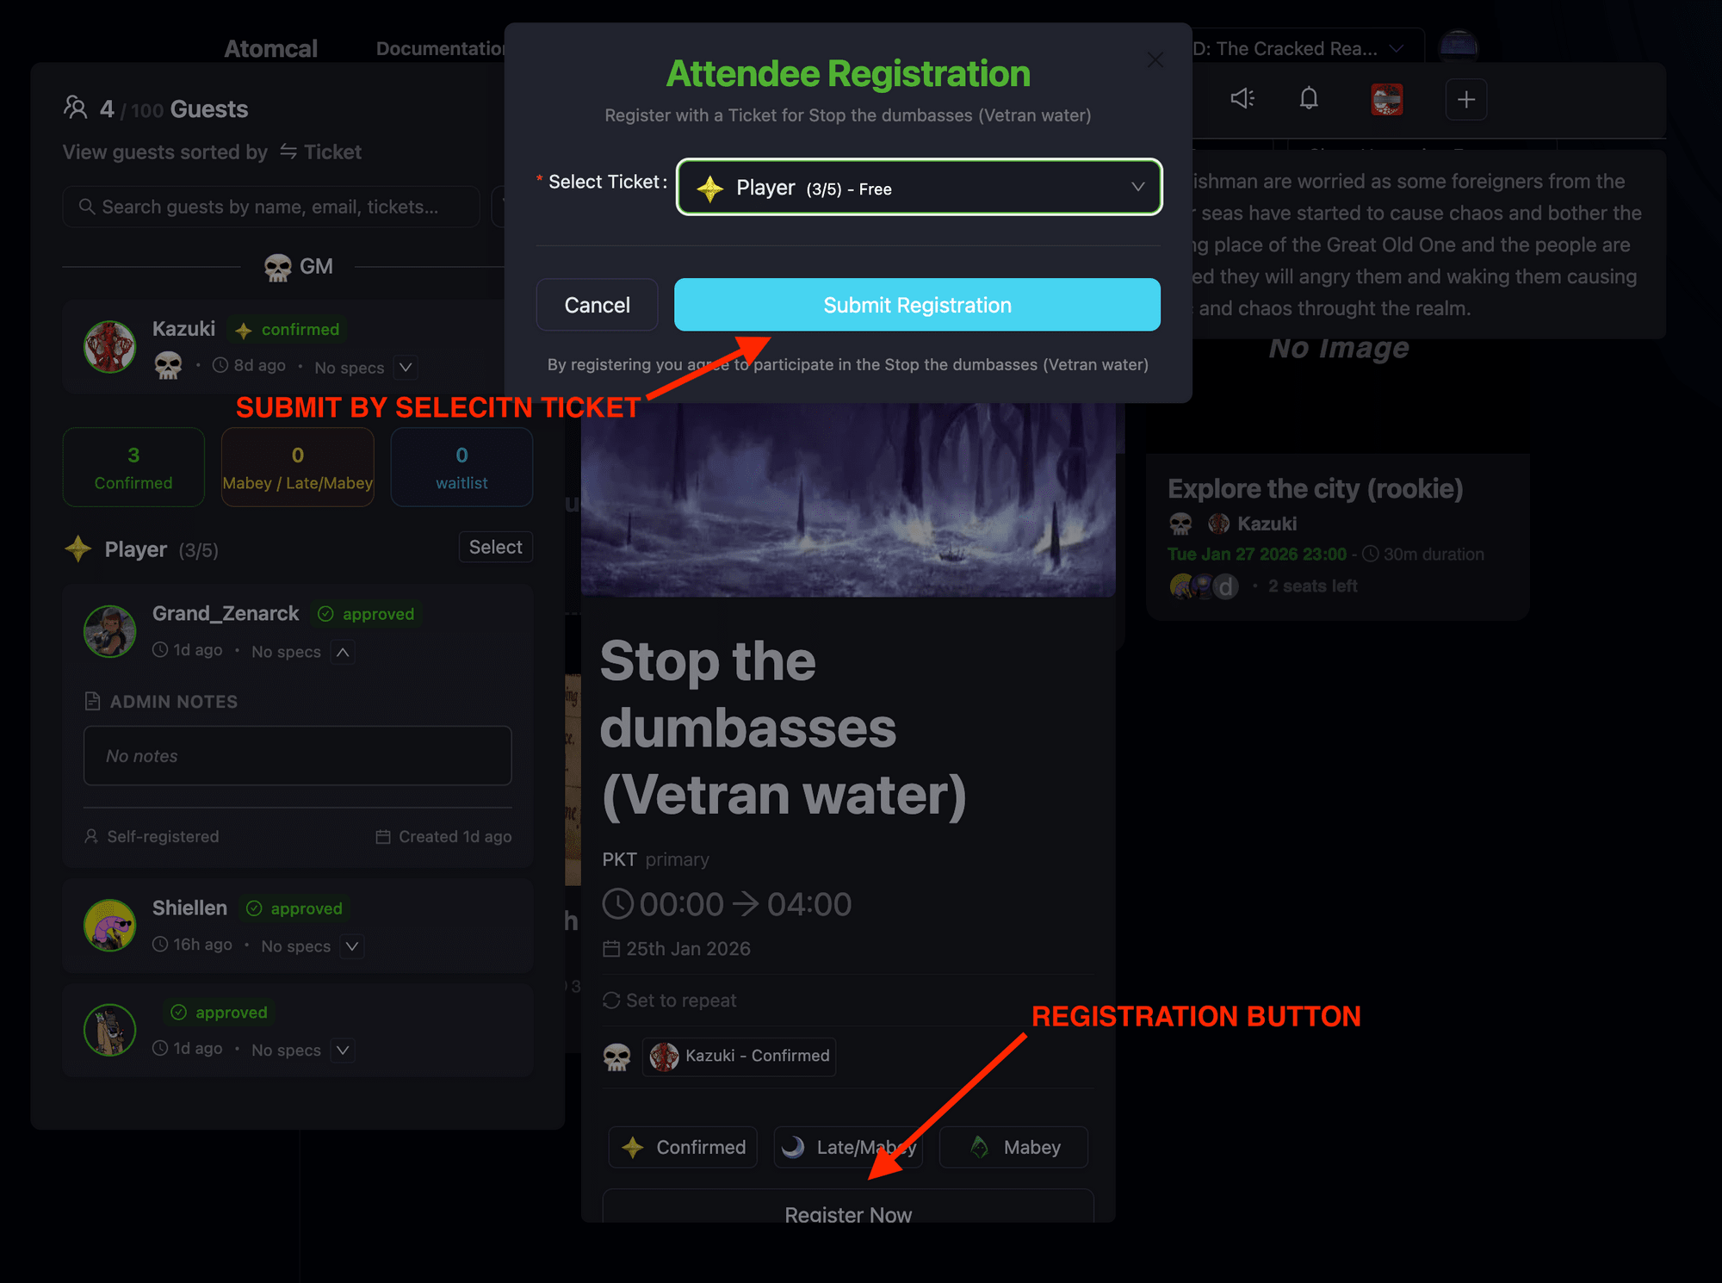Filter guests by Confirmed count tab
Image resolution: width=1722 pixels, height=1283 pixels.
pyautogui.click(x=133, y=468)
